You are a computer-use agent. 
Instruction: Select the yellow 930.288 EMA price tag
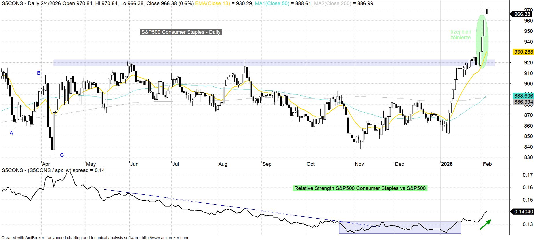point(523,52)
